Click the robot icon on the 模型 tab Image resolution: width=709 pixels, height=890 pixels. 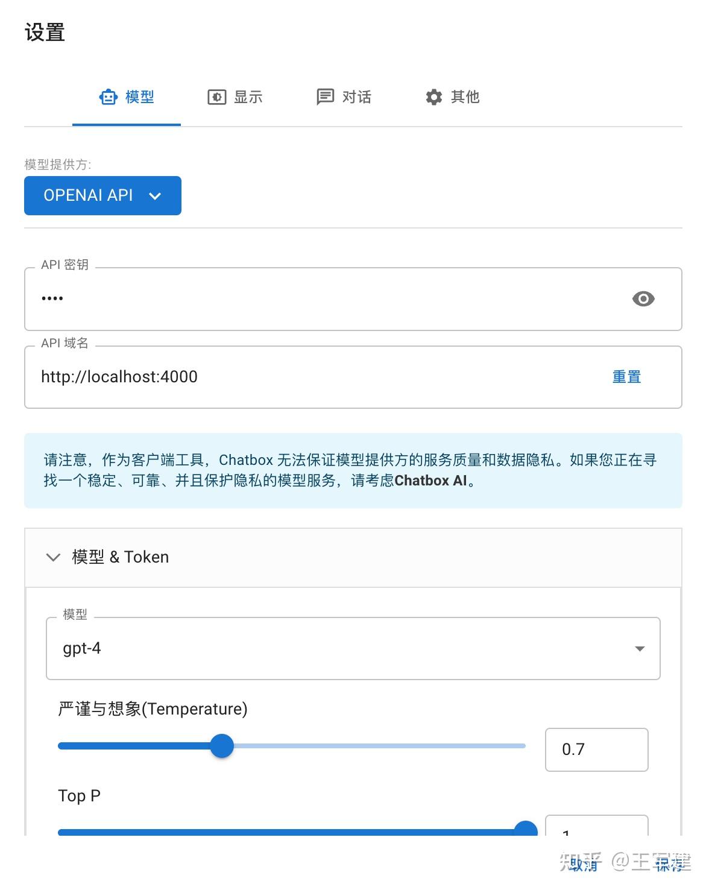tap(108, 97)
